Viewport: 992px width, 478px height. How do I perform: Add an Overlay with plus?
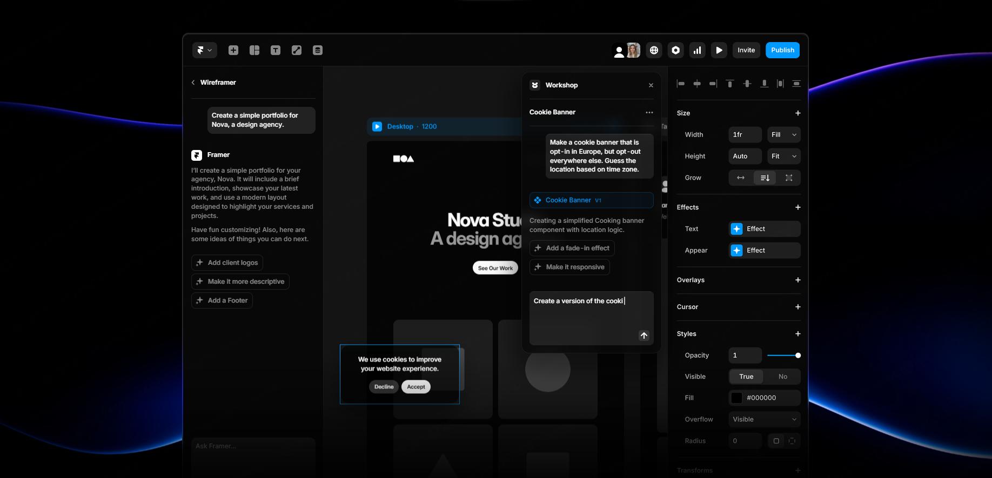tap(798, 280)
